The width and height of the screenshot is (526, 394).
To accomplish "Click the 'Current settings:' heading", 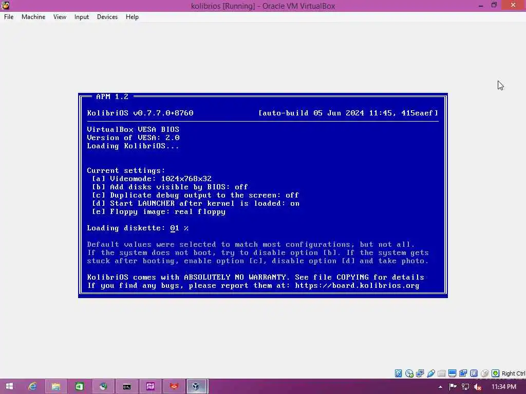I will point(126,170).
